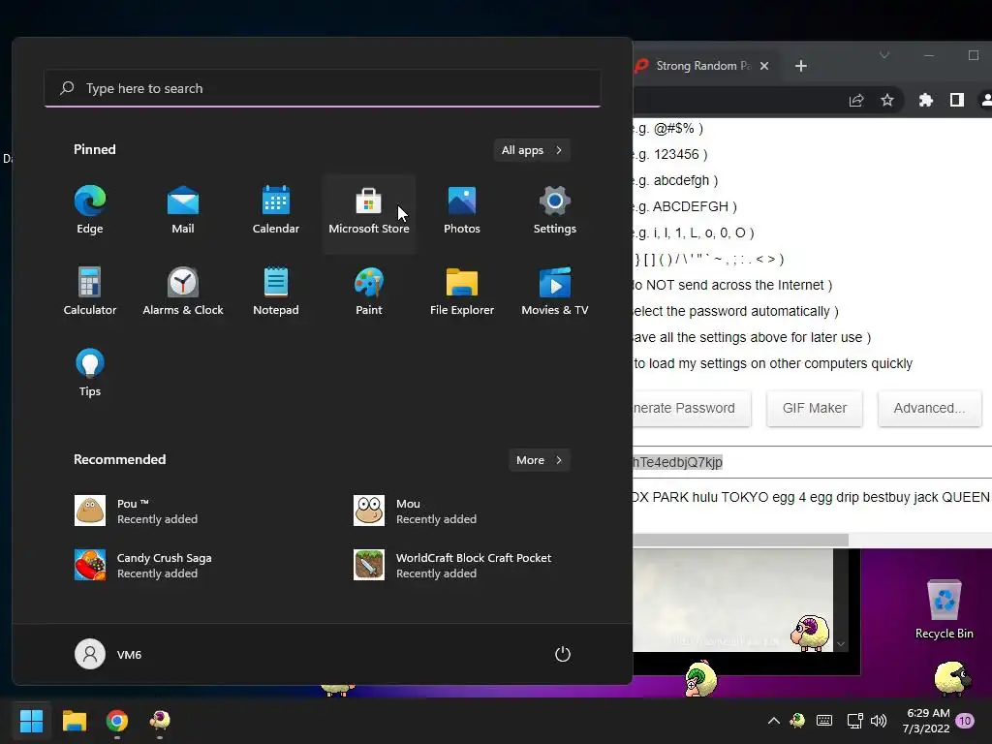This screenshot has width=992, height=744.
Task: Bookmark this page with the star icon
Action: 887,100
